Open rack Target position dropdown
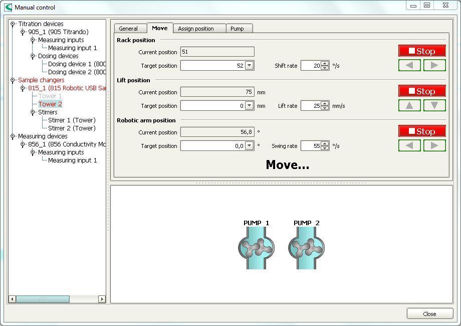The width and height of the screenshot is (461, 326). click(249, 66)
